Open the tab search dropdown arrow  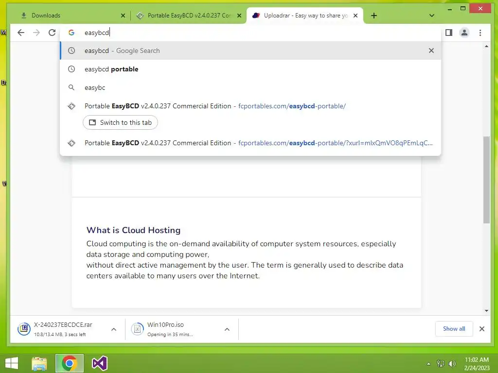(432, 16)
